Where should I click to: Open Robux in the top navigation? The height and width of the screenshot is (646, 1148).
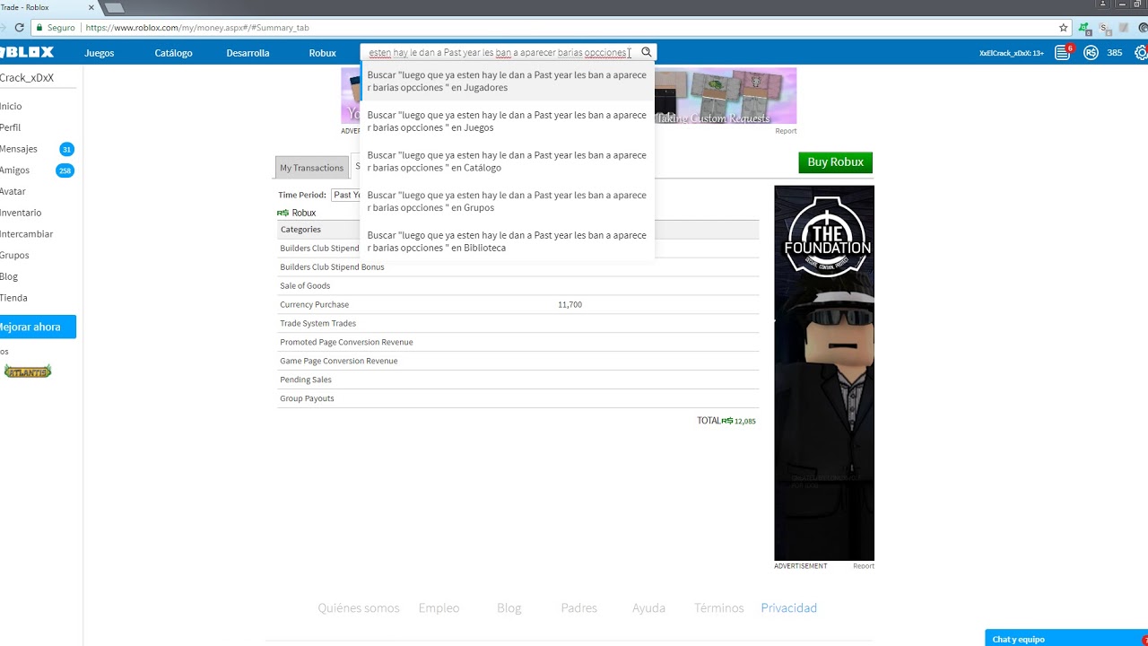coord(322,53)
